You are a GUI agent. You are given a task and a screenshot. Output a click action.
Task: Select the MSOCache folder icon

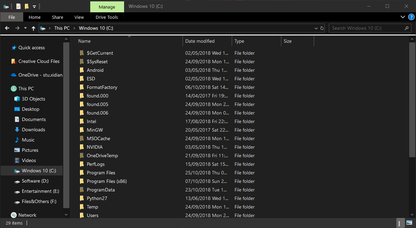click(82, 138)
